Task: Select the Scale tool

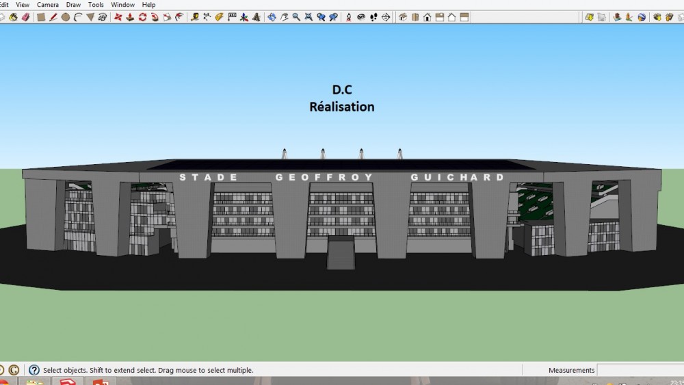Action: [167, 17]
